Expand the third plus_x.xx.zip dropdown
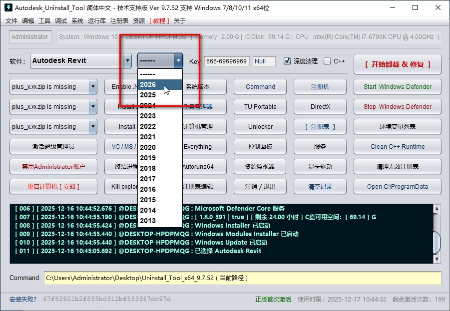Image resolution: width=450 pixels, height=311 pixels. 93,126
